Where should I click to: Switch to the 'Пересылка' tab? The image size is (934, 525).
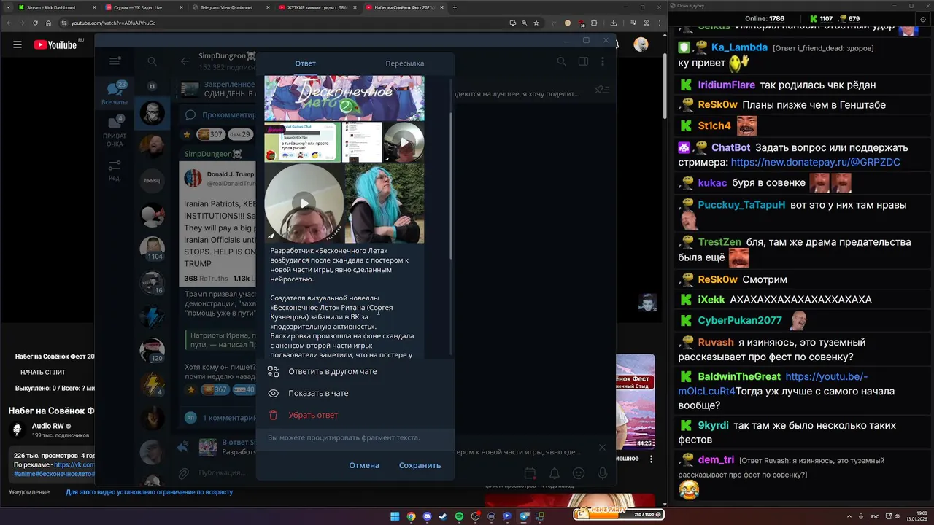coord(404,63)
